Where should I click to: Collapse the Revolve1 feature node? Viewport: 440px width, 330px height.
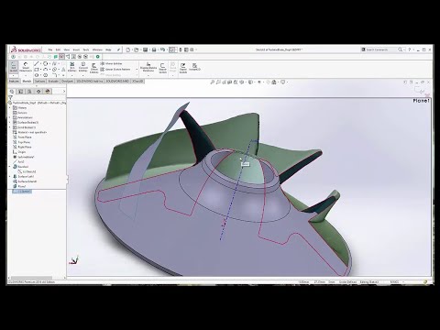10,167
